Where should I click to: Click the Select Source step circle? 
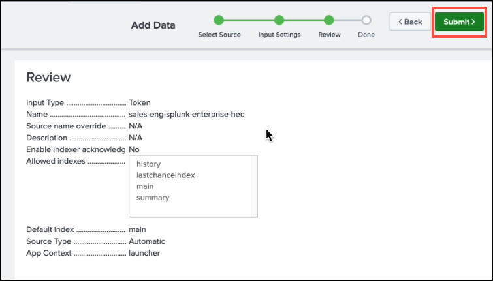point(219,20)
